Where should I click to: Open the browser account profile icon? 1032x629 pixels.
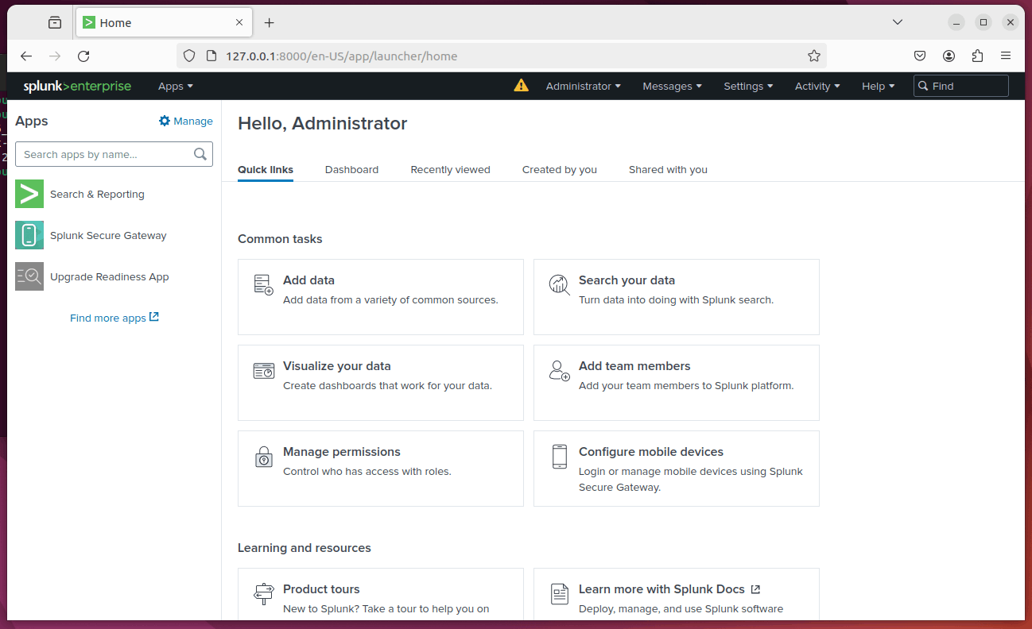pyautogui.click(x=949, y=56)
